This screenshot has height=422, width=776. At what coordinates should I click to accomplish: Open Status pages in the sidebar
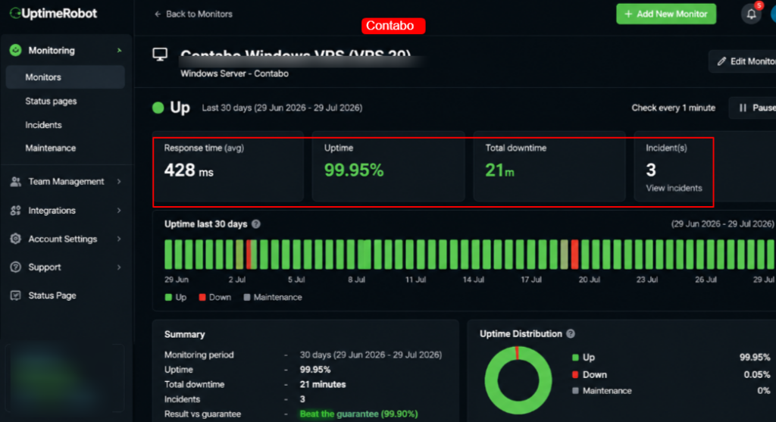(x=51, y=101)
